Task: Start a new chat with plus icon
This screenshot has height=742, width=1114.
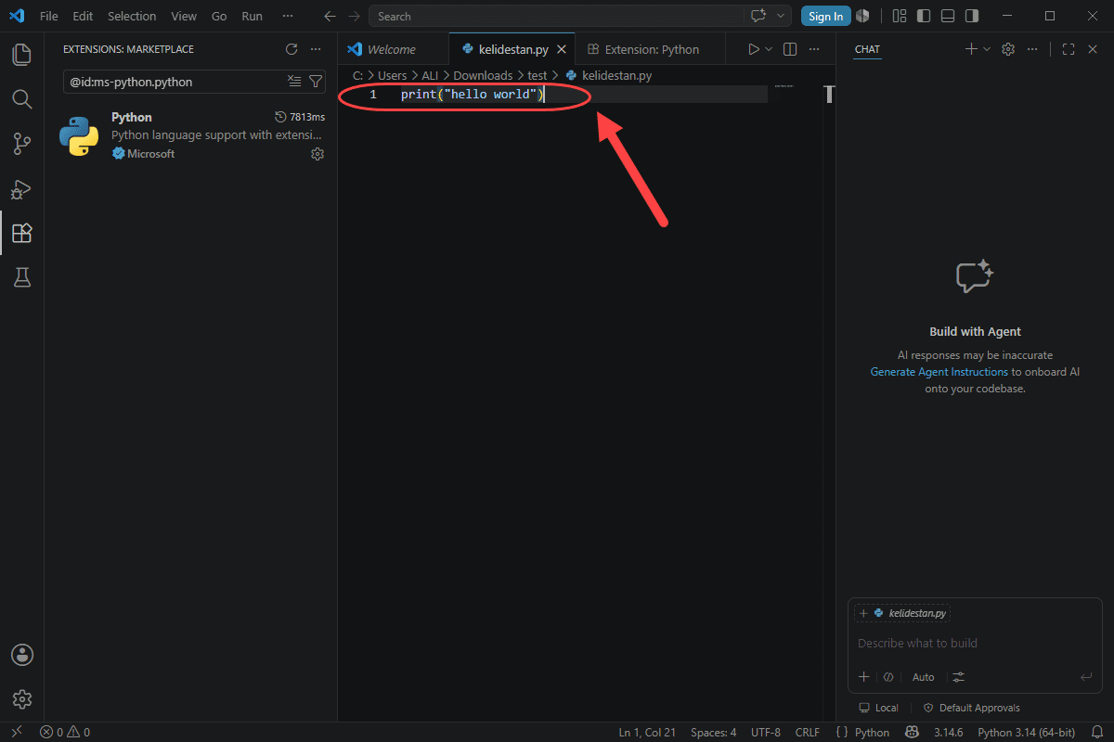Action: coord(971,49)
